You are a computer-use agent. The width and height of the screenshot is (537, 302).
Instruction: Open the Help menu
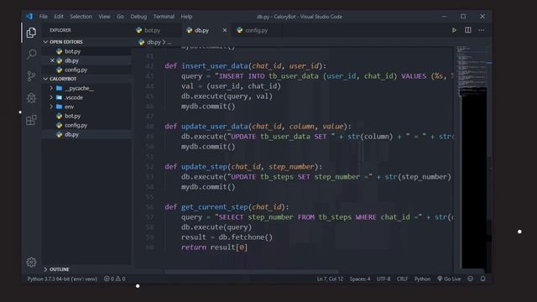click(186, 17)
